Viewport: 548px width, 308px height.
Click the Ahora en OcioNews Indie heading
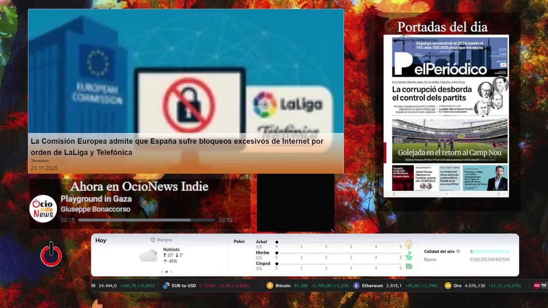140,187
